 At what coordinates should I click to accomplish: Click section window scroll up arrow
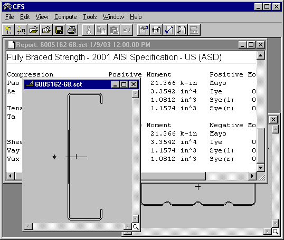[135, 94]
